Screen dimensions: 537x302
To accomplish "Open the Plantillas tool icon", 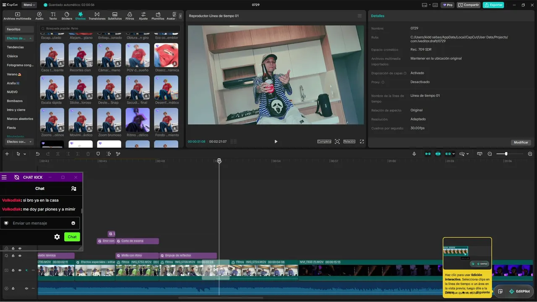I will click(158, 16).
